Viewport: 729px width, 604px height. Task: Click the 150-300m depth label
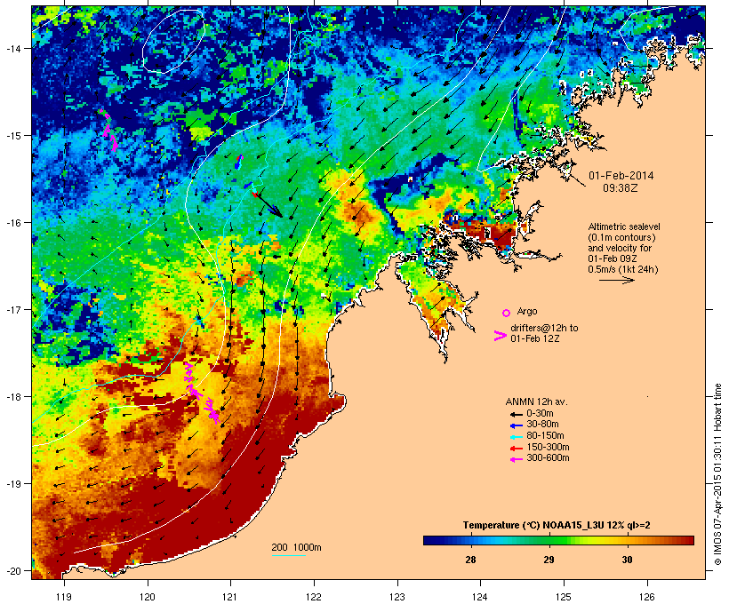548,447
